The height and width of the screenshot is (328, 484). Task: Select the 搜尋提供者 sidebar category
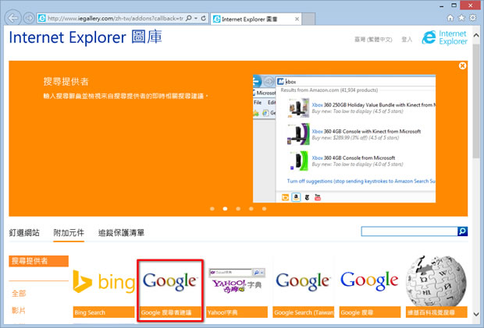(38, 261)
